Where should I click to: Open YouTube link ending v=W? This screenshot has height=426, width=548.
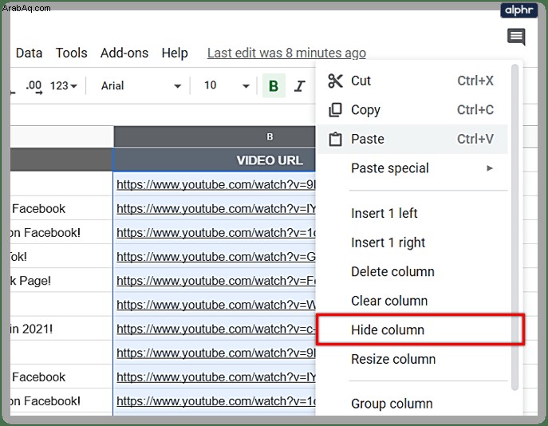coord(216,305)
